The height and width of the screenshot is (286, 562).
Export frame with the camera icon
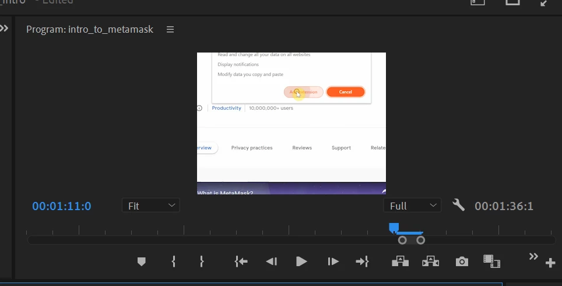coord(462,261)
